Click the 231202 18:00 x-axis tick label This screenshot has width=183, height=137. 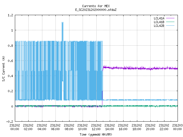point(137,127)
